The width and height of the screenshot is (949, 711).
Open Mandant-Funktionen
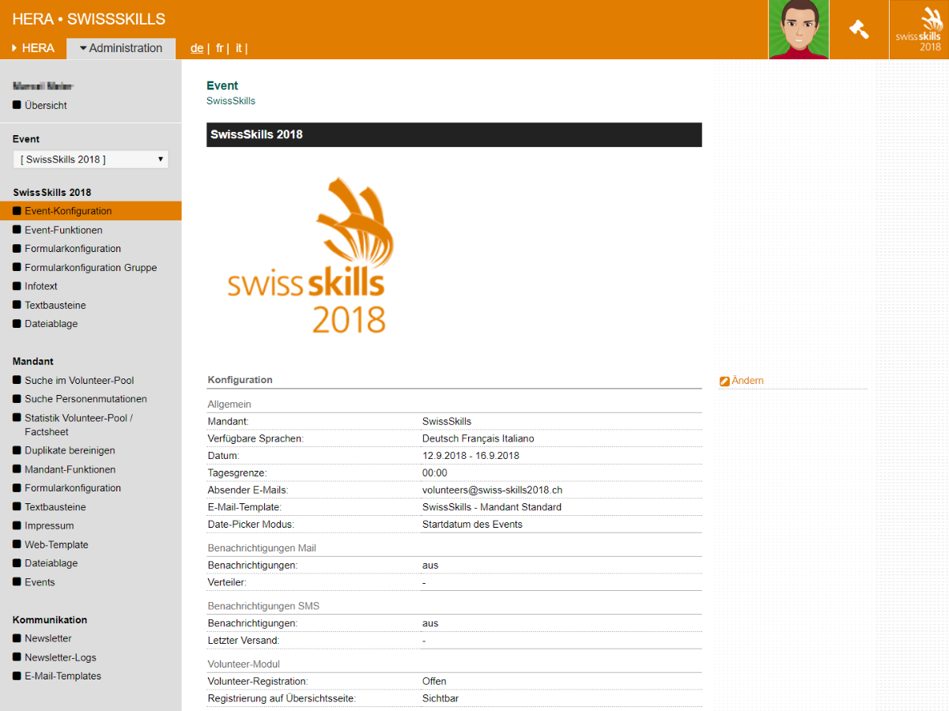pos(70,469)
